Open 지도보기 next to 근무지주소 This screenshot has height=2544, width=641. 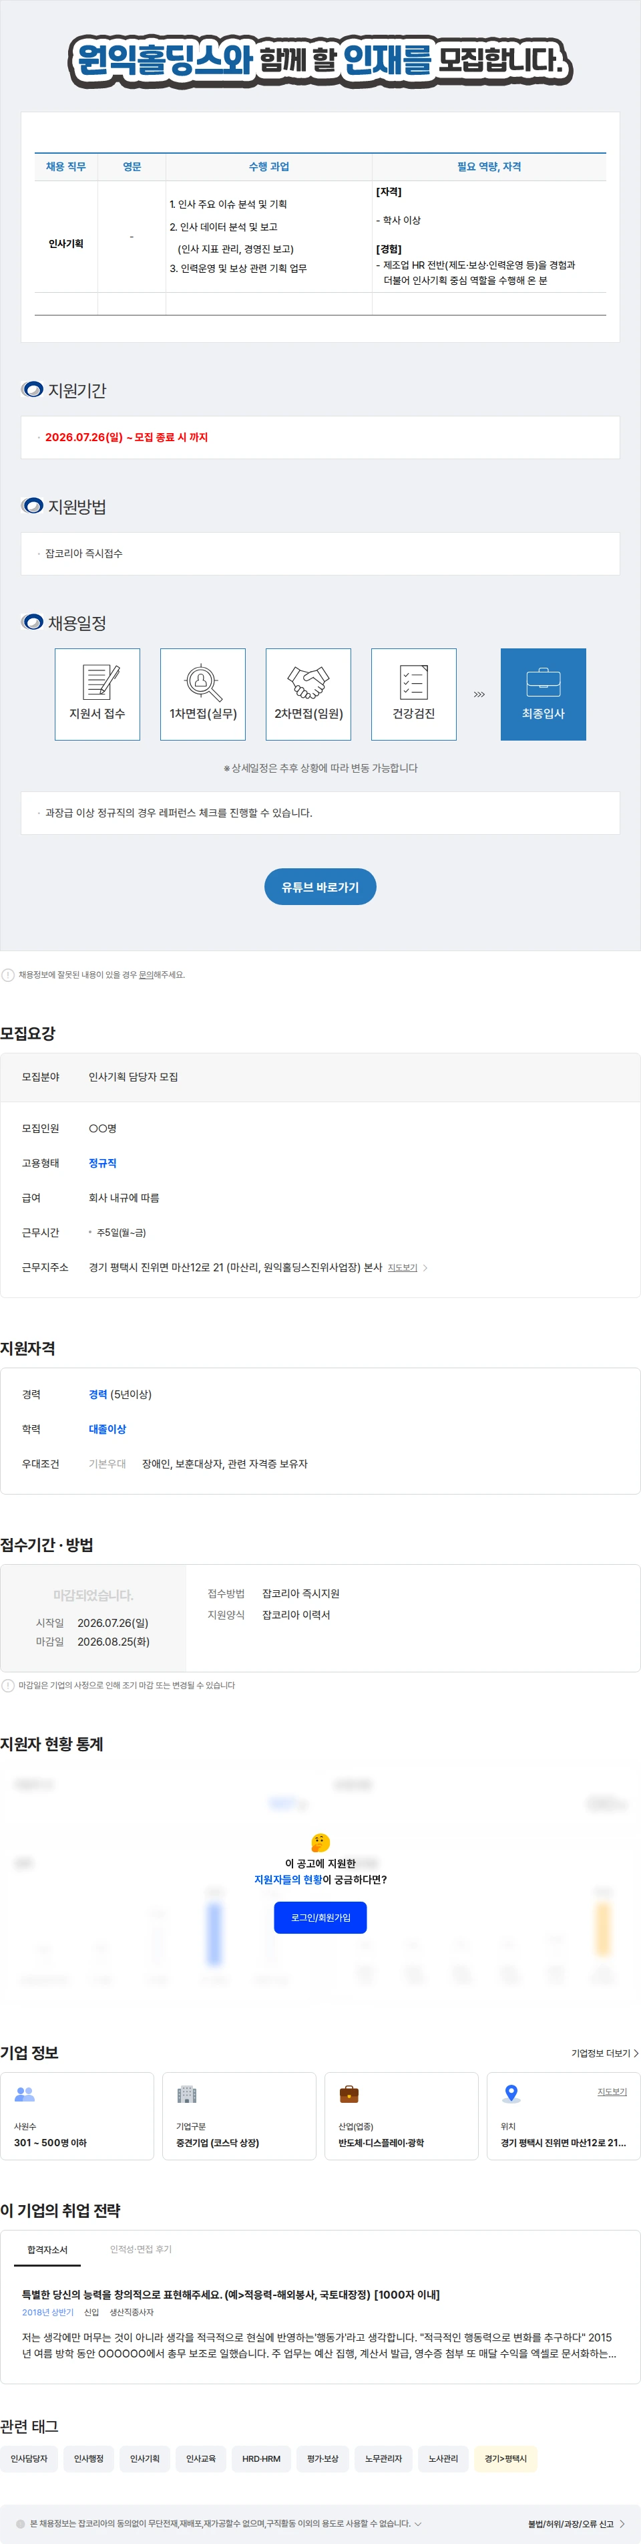(x=403, y=1267)
